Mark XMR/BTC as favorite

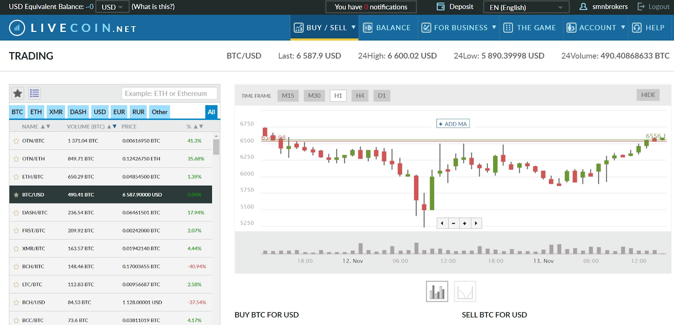click(x=16, y=249)
